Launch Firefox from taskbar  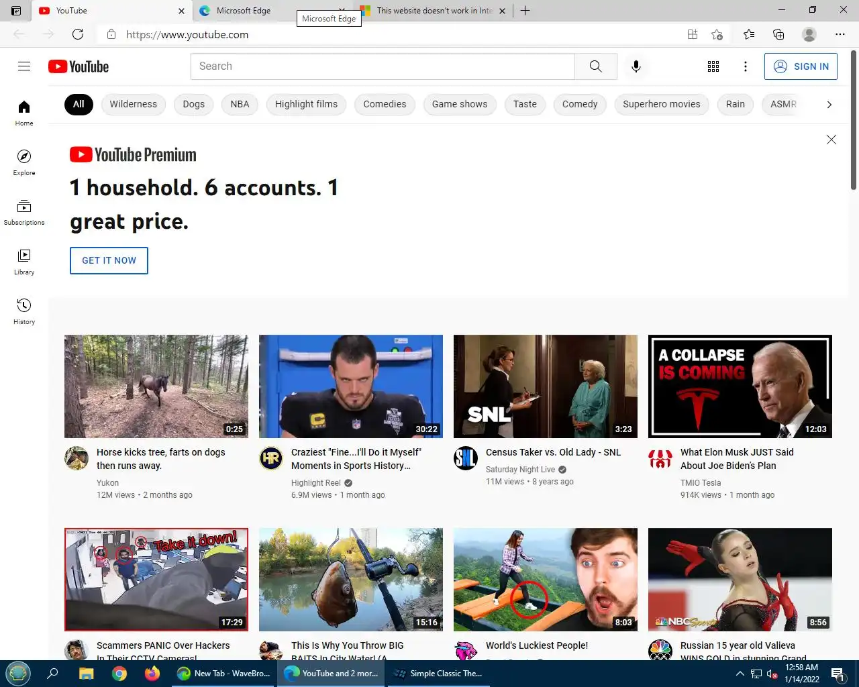[x=152, y=673]
